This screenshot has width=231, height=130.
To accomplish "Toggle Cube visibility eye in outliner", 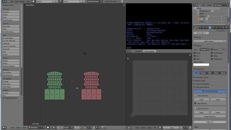I will pyautogui.click(x=221, y=19).
